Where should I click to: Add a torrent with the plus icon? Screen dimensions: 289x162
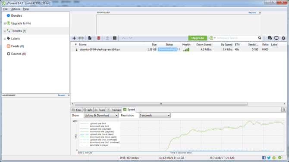tap(74, 38)
